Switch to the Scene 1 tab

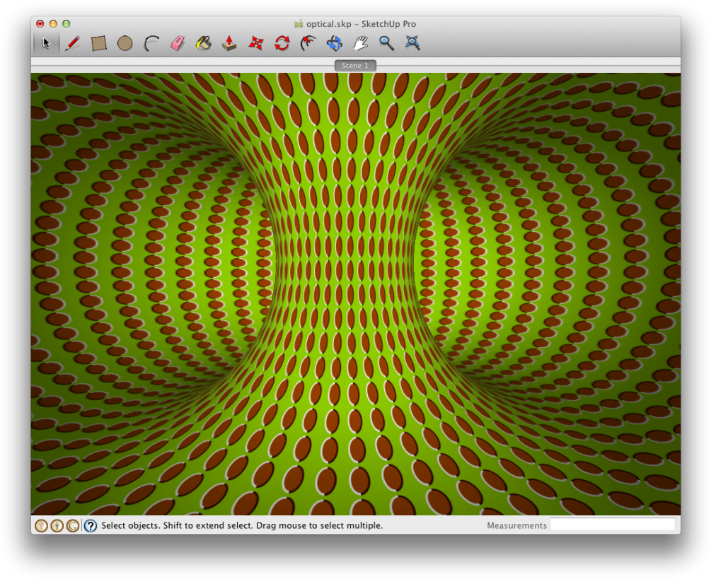point(354,65)
